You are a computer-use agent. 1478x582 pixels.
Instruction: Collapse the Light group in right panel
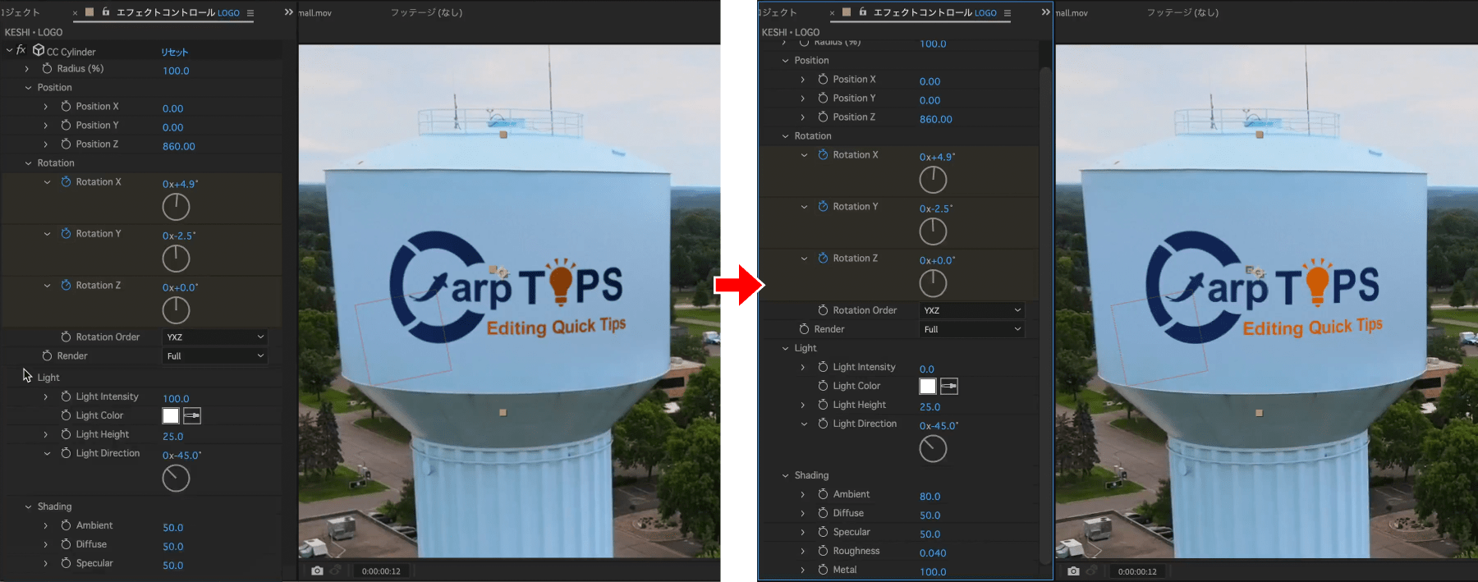point(785,348)
